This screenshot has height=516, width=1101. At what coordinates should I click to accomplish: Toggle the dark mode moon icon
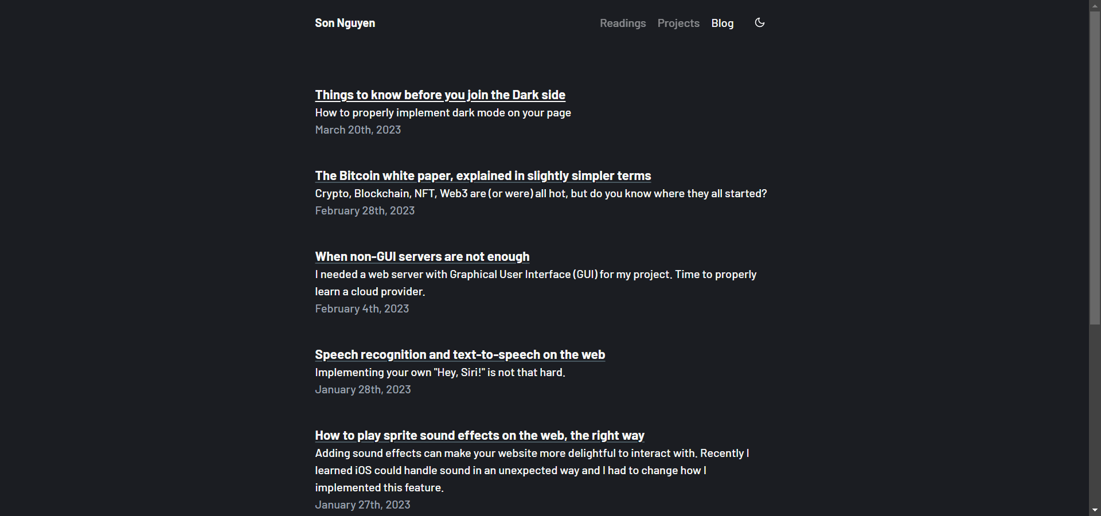760,23
